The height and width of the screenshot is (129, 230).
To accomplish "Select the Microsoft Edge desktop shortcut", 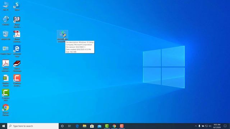I will coord(17,51).
